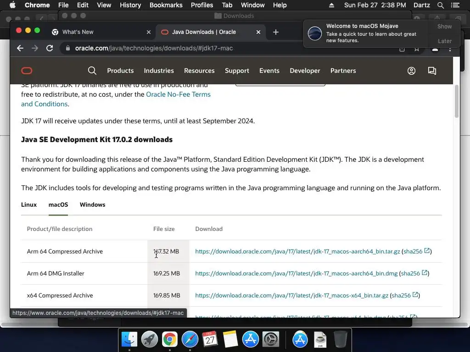
Task: Switch to the What's New tab
Action: coord(101,32)
